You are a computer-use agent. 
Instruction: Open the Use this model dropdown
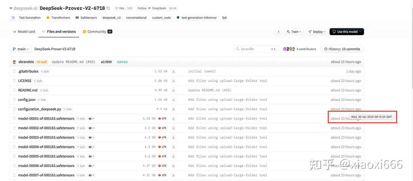click(347, 32)
